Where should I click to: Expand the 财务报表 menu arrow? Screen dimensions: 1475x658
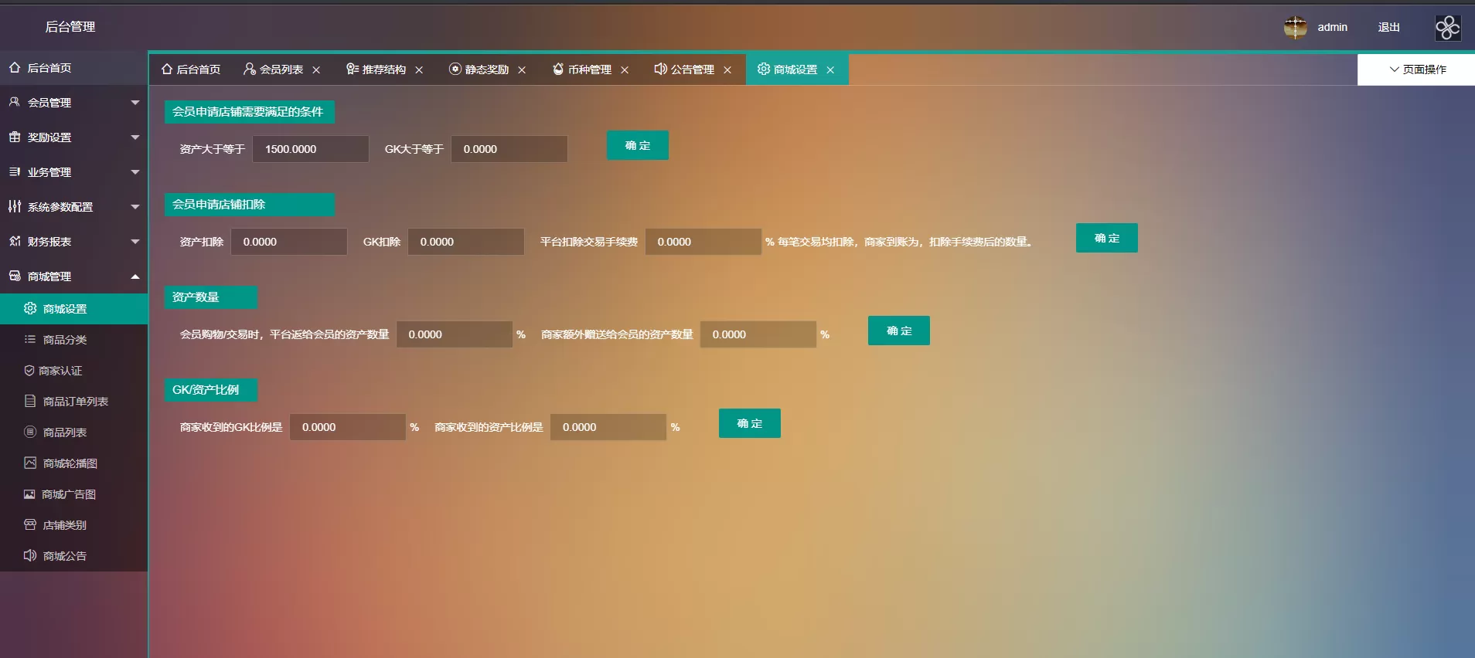(x=135, y=242)
